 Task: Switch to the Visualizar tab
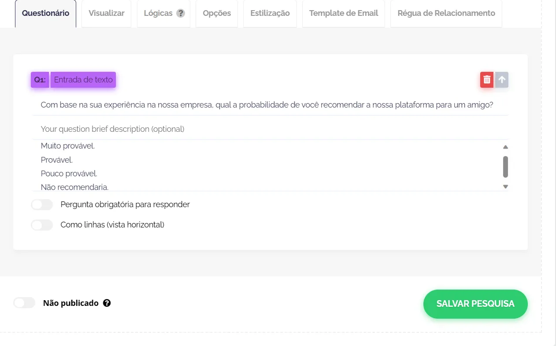click(x=107, y=13)
